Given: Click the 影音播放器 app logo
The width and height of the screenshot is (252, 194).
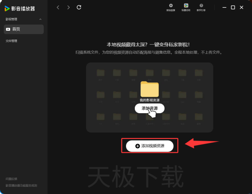Looking at the screenshot, I should click(x=7, y=8).
